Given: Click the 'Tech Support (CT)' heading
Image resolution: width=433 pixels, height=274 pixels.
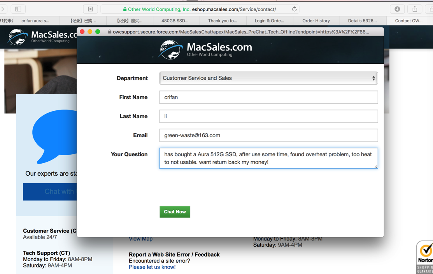Looking at the screenshot, I should pyautogui.click(x=46, y=253).
